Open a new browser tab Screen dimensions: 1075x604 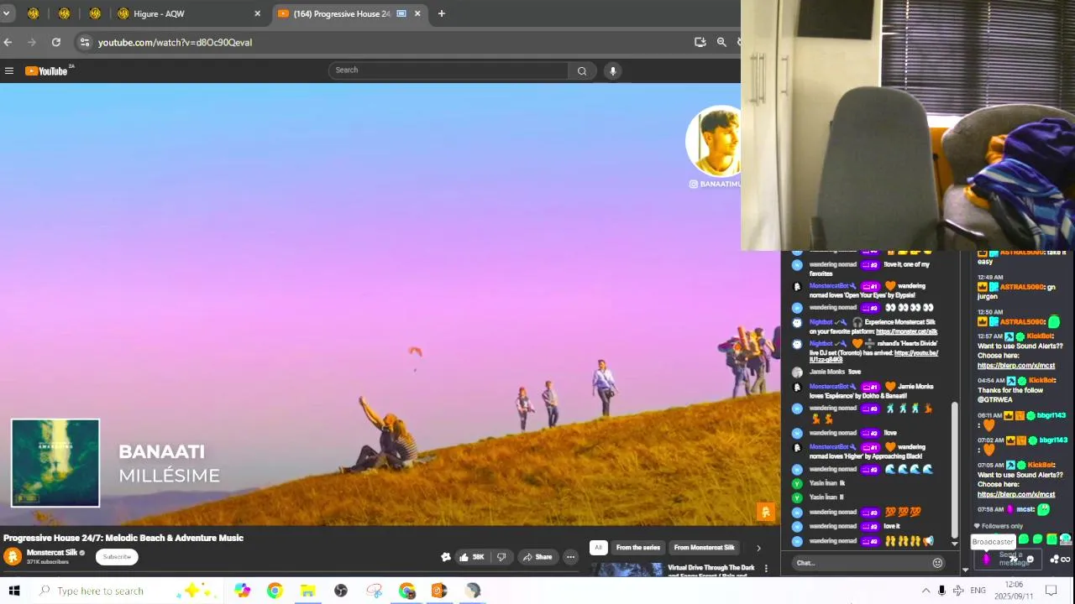point(442,13)
